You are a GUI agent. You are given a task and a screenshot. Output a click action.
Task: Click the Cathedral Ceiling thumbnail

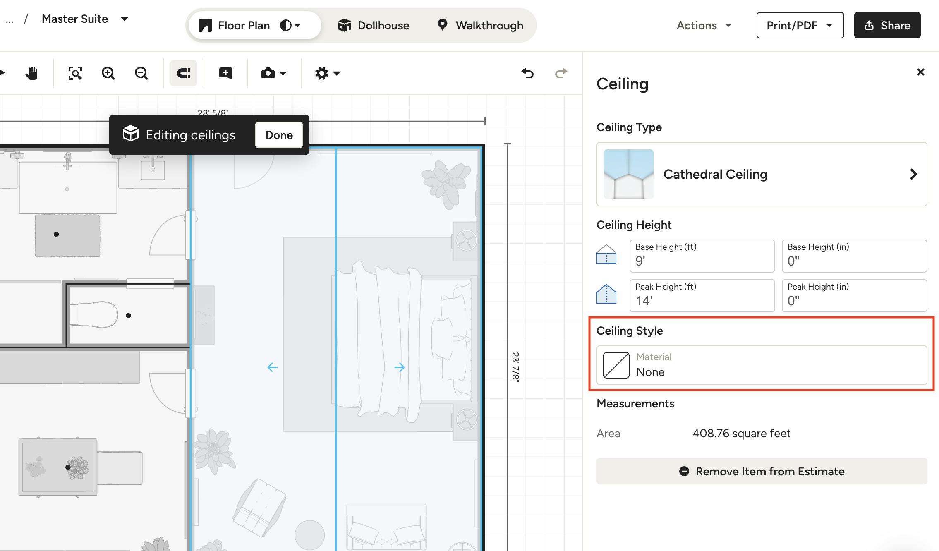pos(628,174)
